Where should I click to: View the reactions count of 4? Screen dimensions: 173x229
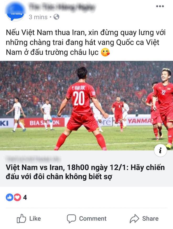point(25,197)
